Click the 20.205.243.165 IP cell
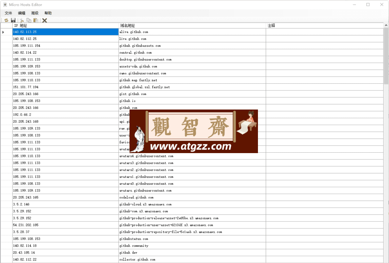Viewport: 389px width, 263px height. 65,197
